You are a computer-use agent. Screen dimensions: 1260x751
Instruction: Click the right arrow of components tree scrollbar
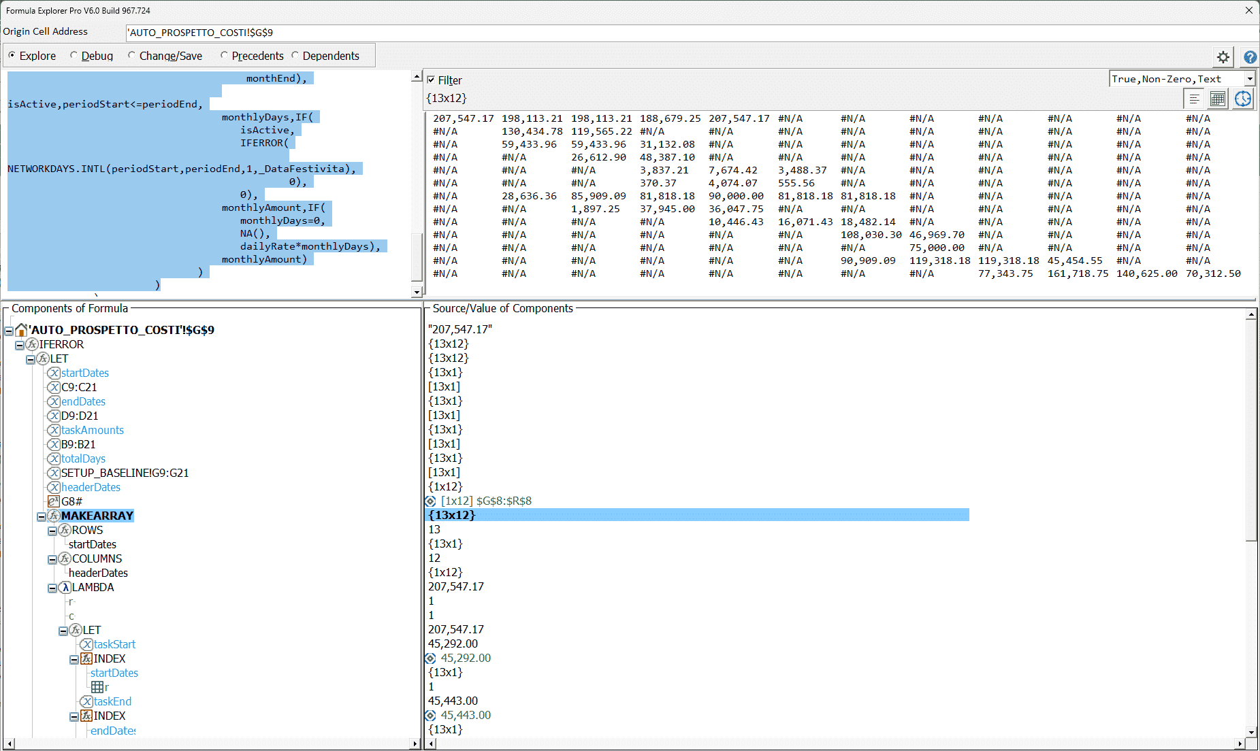pos(415,744)
